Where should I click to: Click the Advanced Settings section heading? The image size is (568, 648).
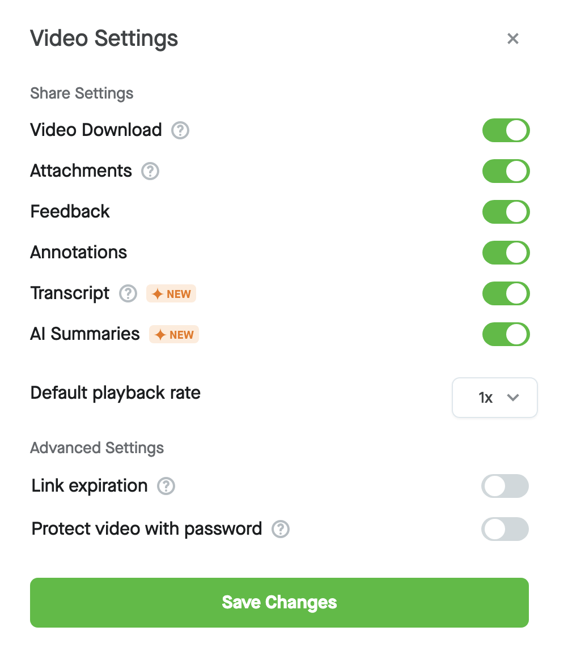point(97,448)
